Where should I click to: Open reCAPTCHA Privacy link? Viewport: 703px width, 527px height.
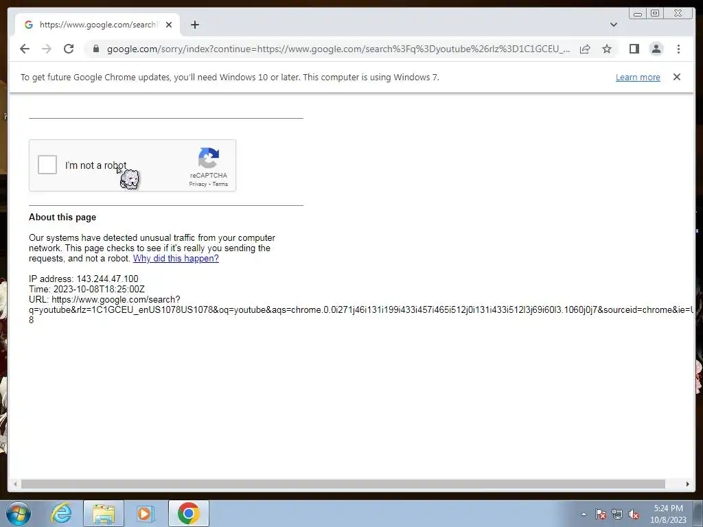tap(198, 184)
